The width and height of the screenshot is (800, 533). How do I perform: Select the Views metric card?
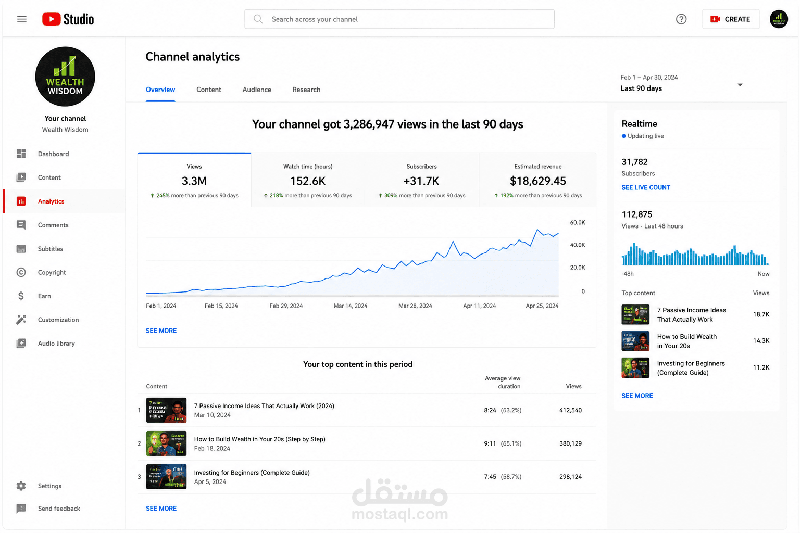194,180
